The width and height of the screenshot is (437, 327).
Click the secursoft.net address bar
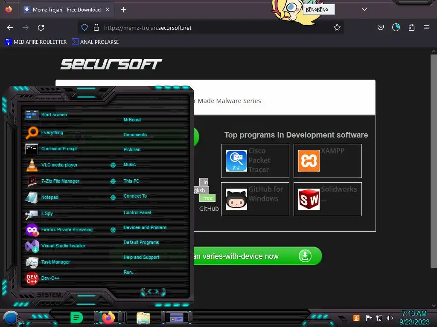pos(211,28)
